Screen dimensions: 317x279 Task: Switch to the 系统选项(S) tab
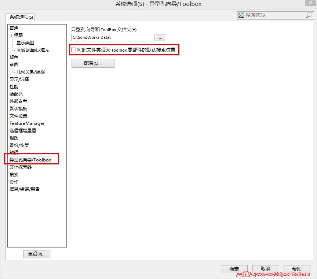coord(20,17)
